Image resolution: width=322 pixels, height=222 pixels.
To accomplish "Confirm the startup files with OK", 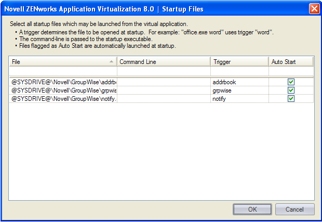I will pyautogui.click(x=252, y=210).
